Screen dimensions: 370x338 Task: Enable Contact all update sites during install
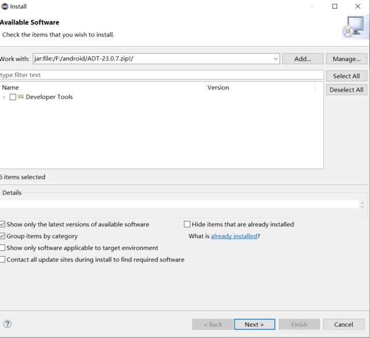click(x=2, y=259)
